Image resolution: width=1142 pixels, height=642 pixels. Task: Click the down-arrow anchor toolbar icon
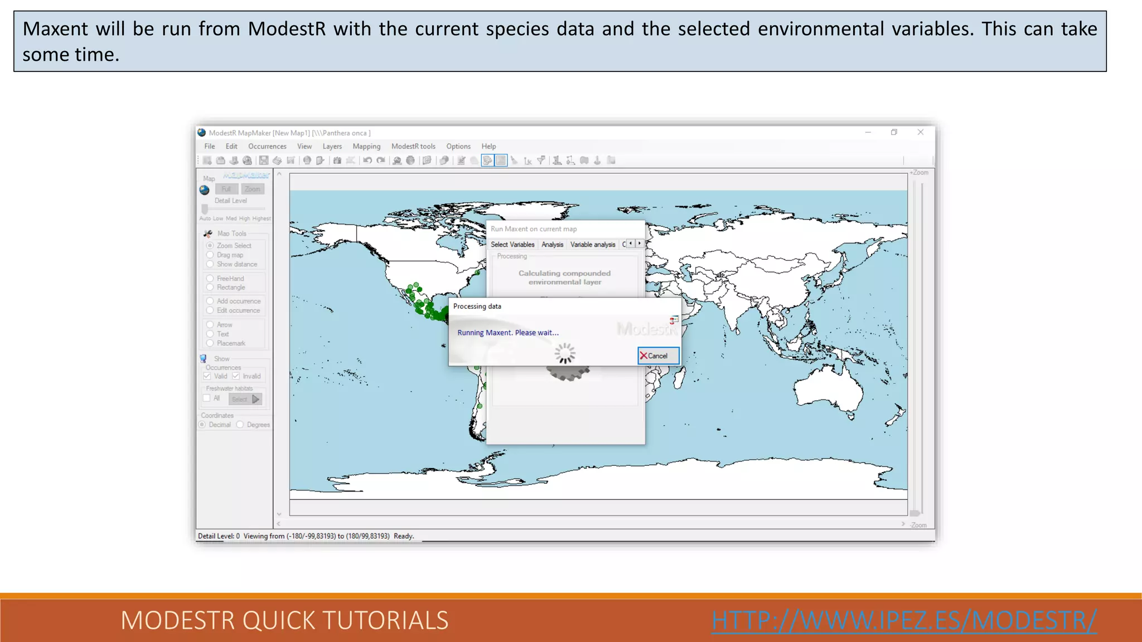(x=597, y=160)
